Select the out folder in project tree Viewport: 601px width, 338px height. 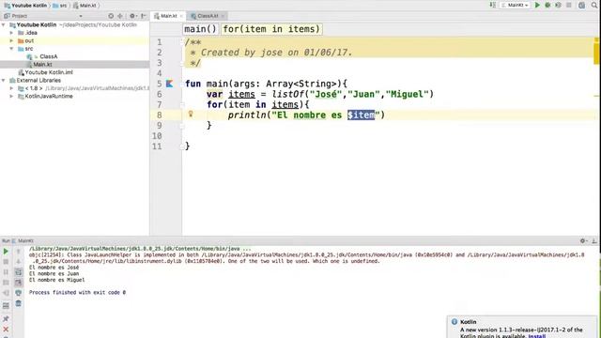click(29, 40)
